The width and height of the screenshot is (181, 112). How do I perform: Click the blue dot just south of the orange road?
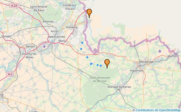pos(87,57)
